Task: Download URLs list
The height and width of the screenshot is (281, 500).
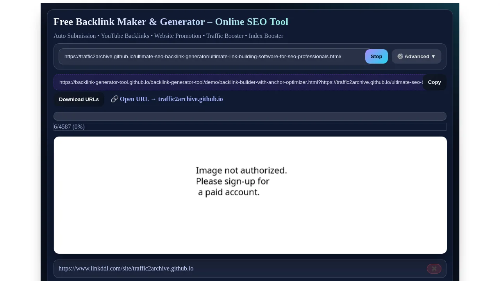Action: tap(79, 99)
